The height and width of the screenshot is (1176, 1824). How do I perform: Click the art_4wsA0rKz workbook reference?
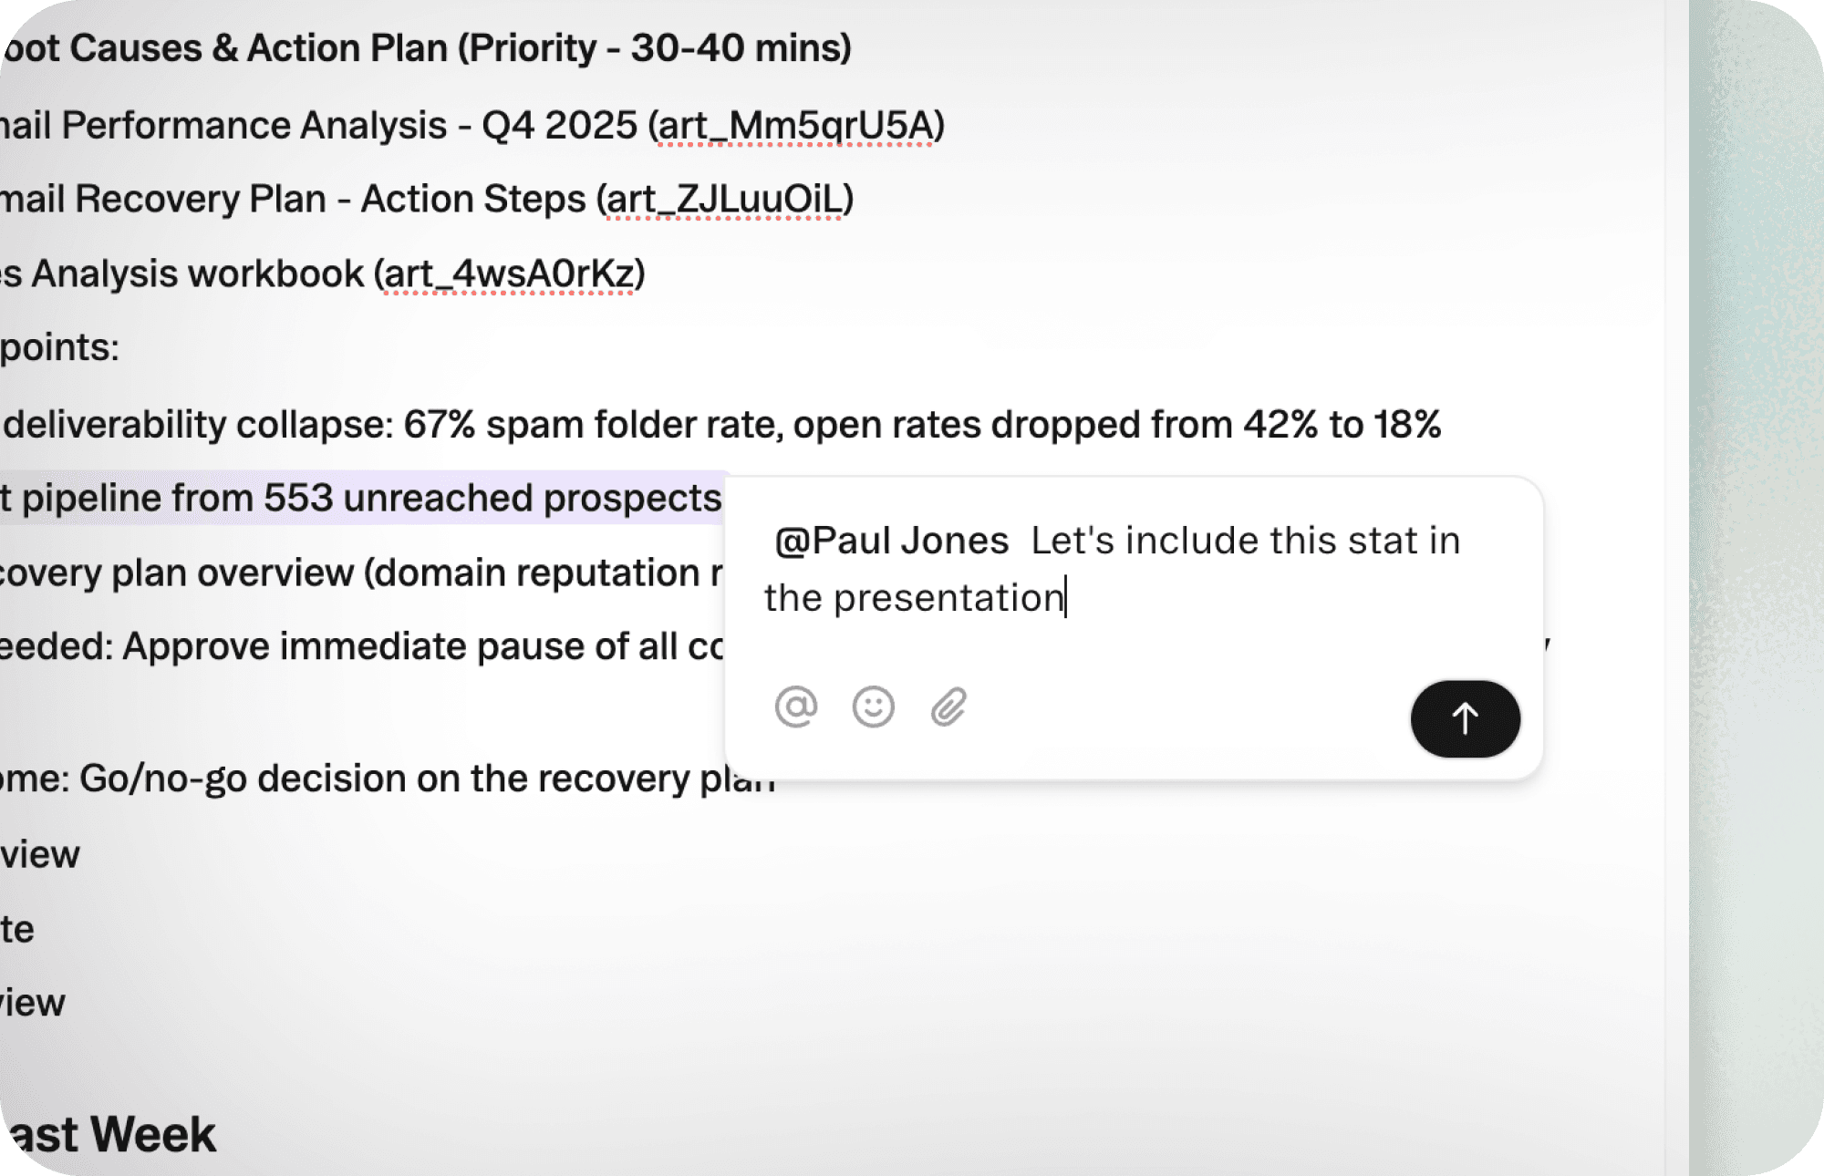click(x=509, y=274)
